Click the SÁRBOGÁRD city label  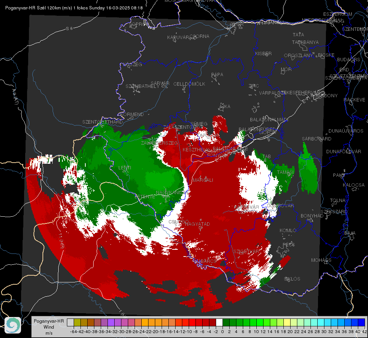[317, 139]
